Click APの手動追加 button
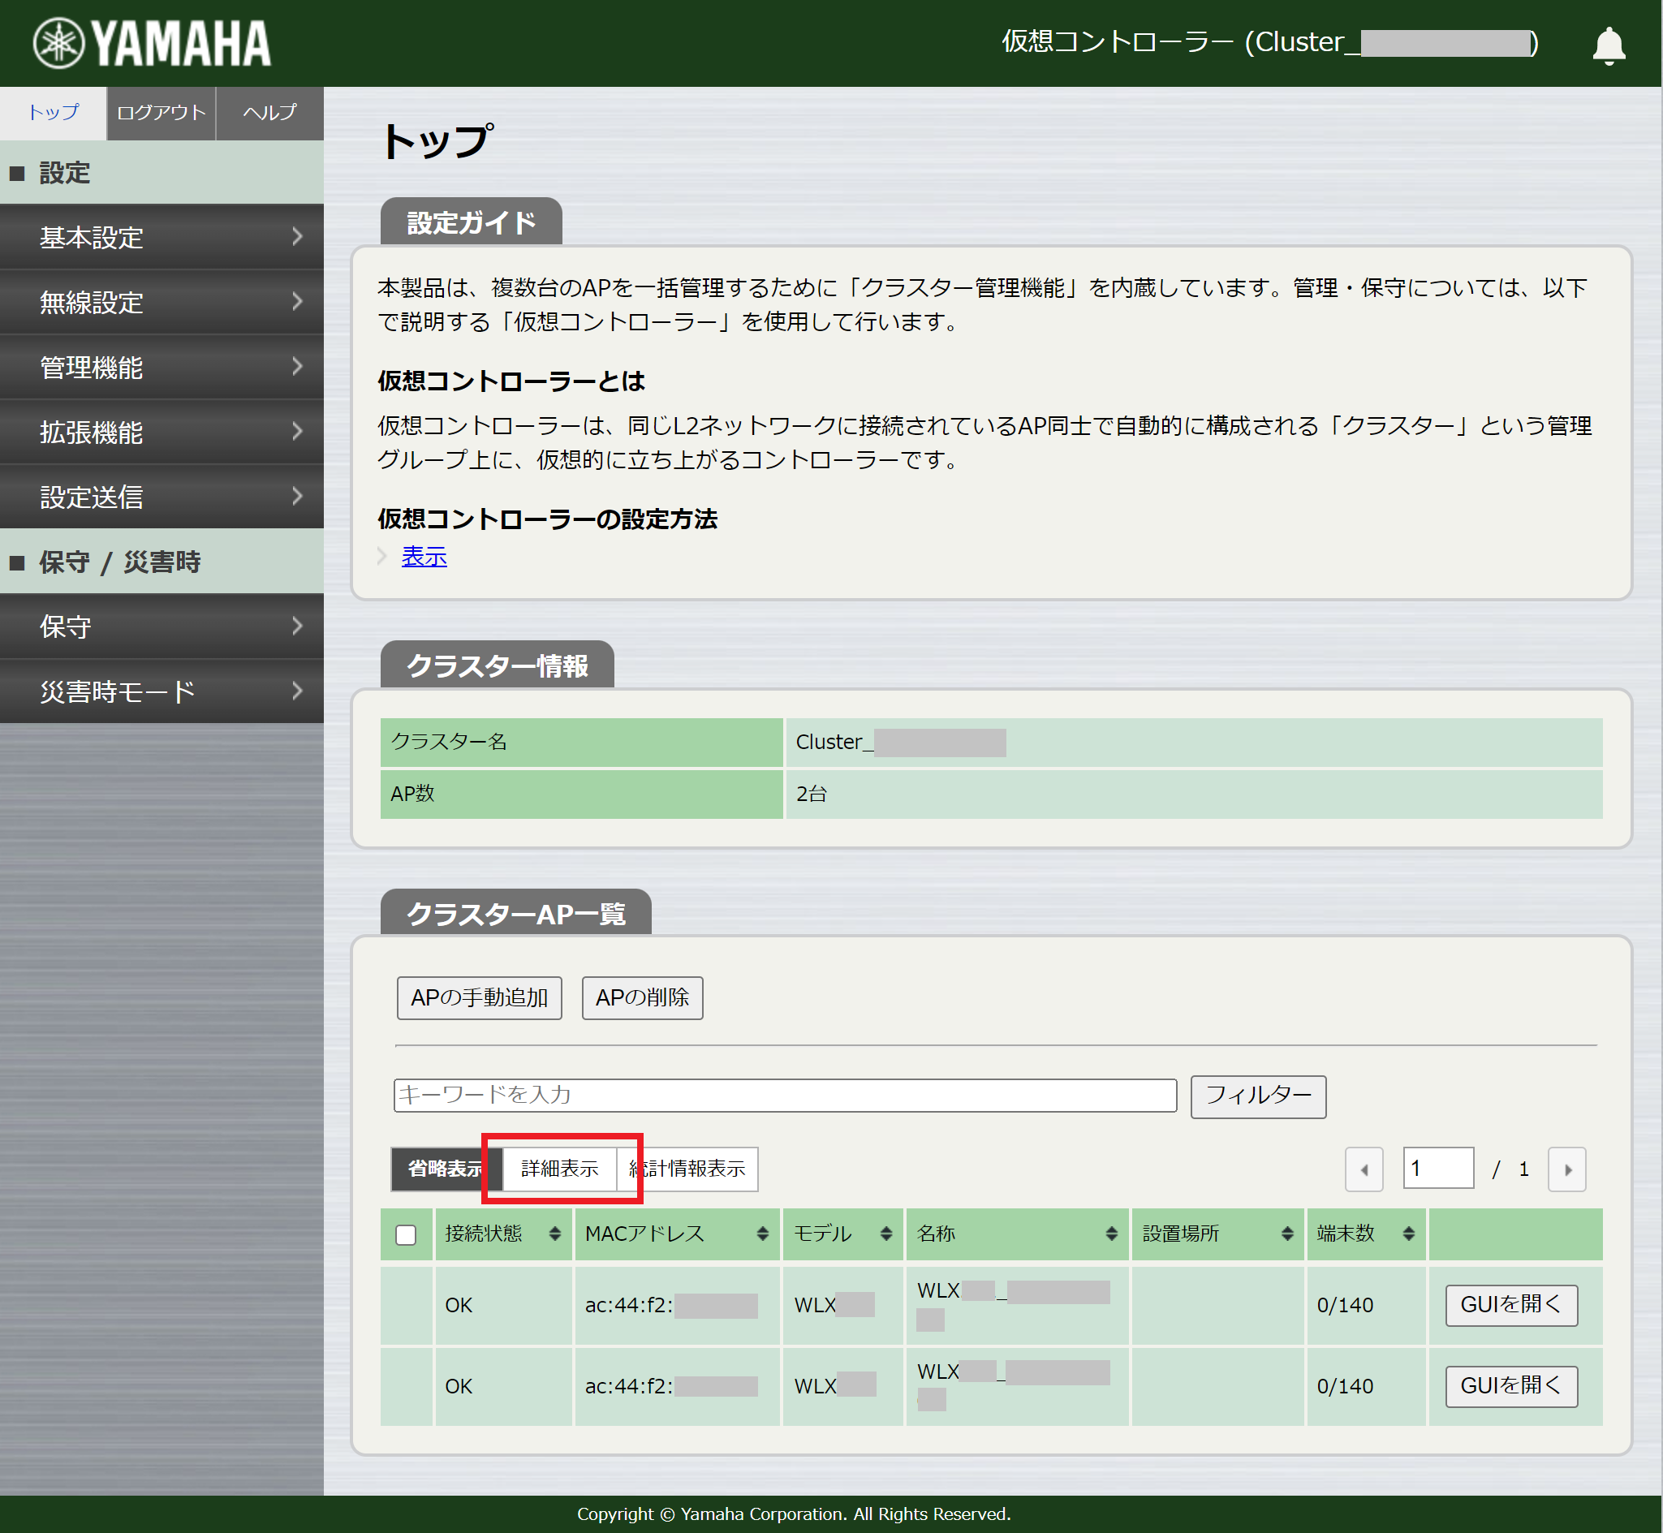The width and height of the screenshot is (1663, 1533). [480, 997]
